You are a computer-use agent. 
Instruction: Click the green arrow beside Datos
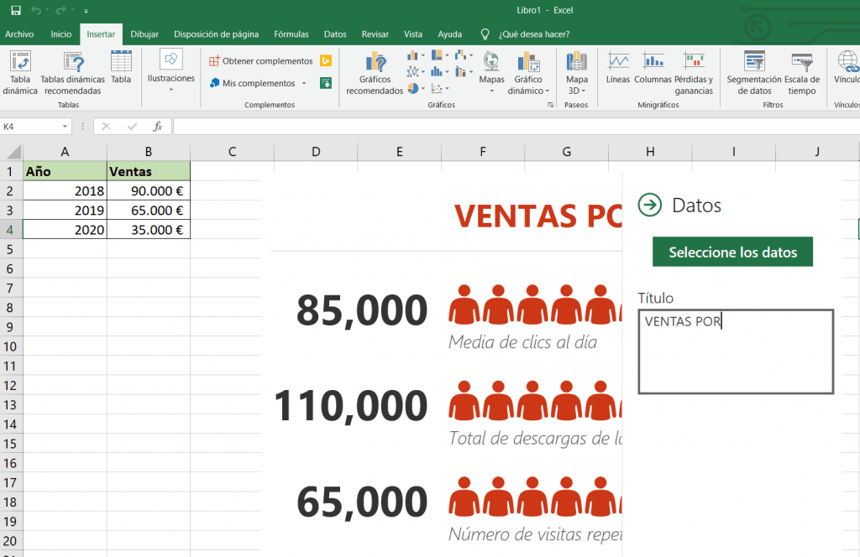pyautogui.click(x=650, y=205)
